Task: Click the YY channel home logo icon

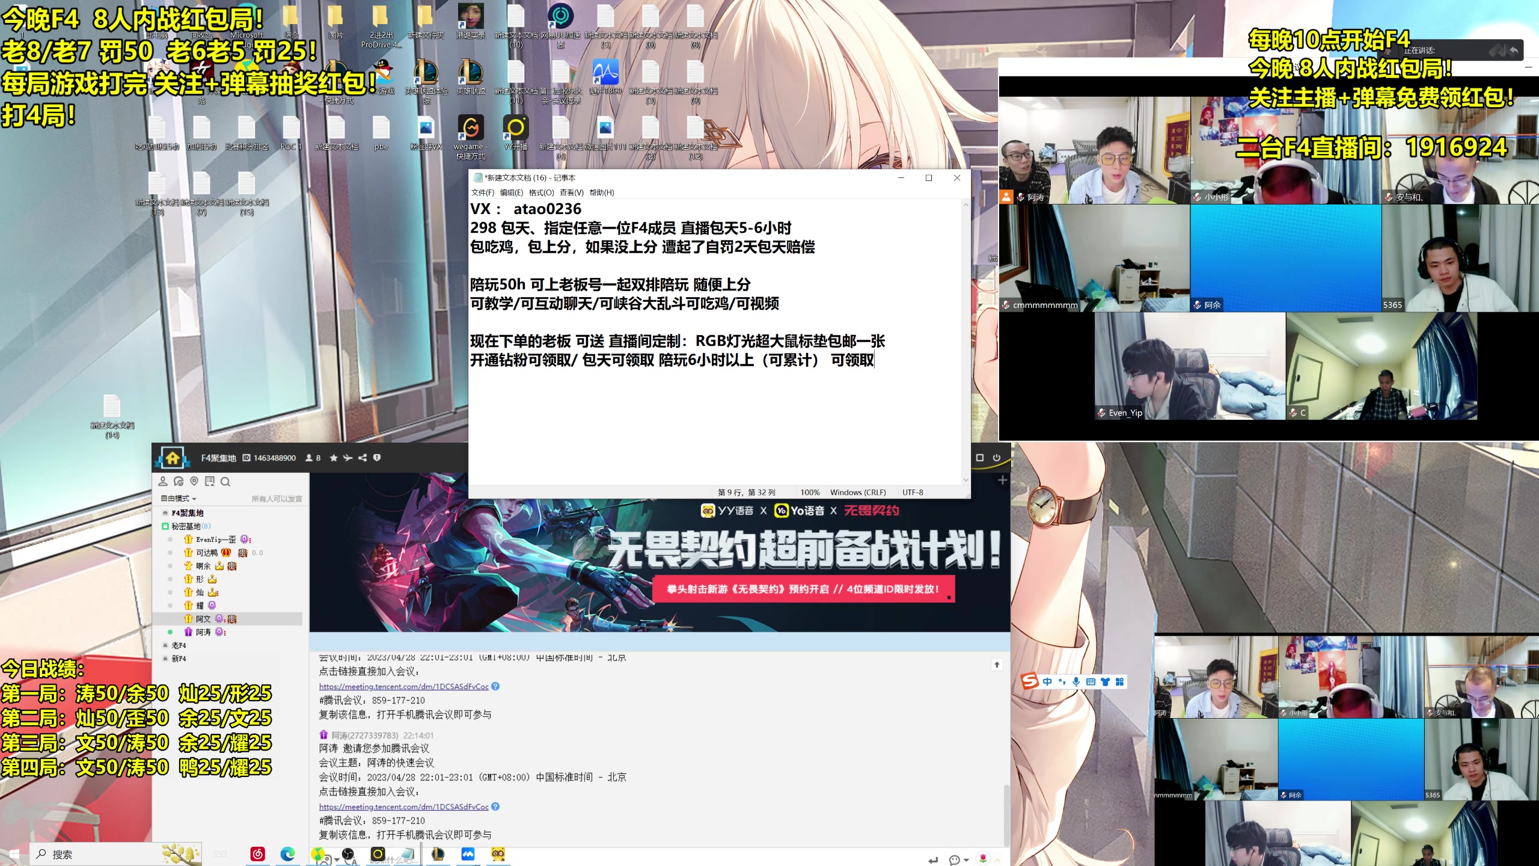Action: 172,458
